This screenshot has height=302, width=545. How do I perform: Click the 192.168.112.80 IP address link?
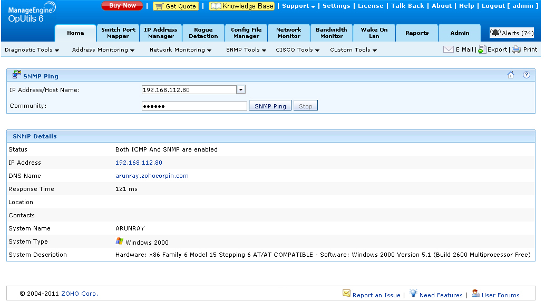point(139,163)
